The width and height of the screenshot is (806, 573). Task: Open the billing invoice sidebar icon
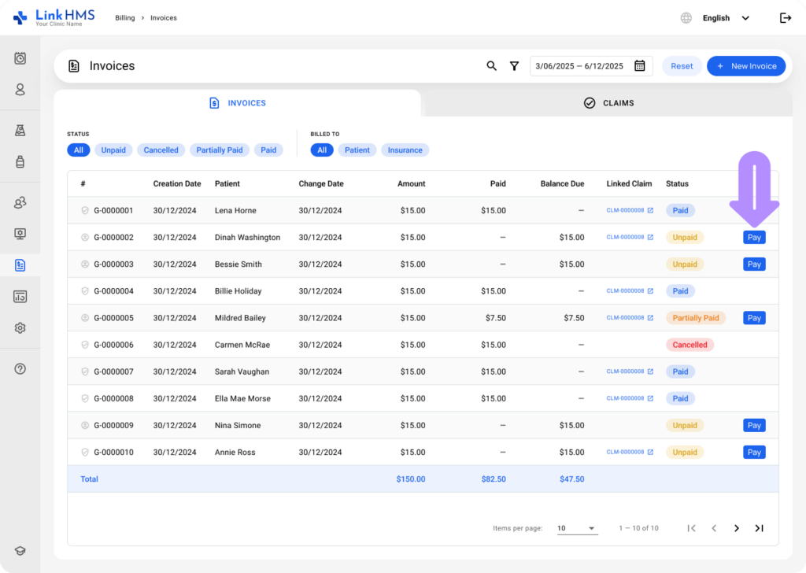point(20,265)
